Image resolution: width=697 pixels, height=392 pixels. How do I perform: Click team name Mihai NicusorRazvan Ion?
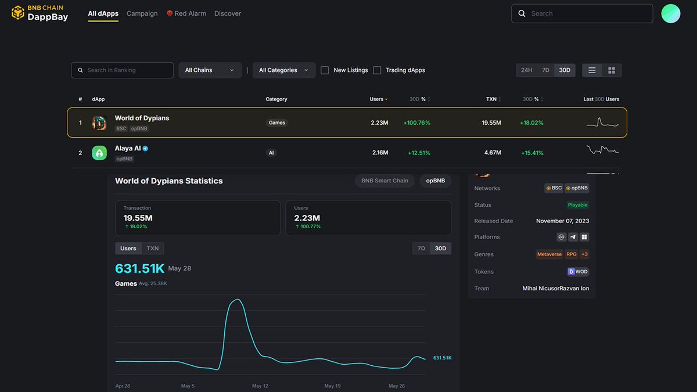[556, 289]
